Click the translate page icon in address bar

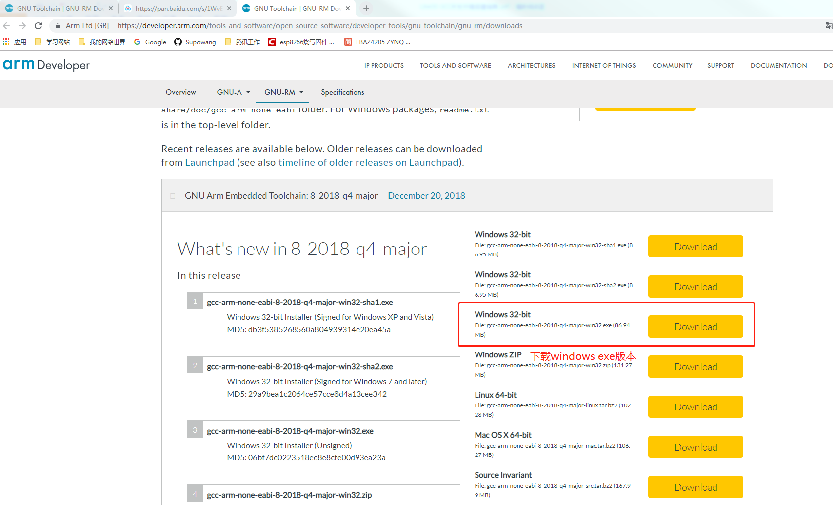[828, 26]
